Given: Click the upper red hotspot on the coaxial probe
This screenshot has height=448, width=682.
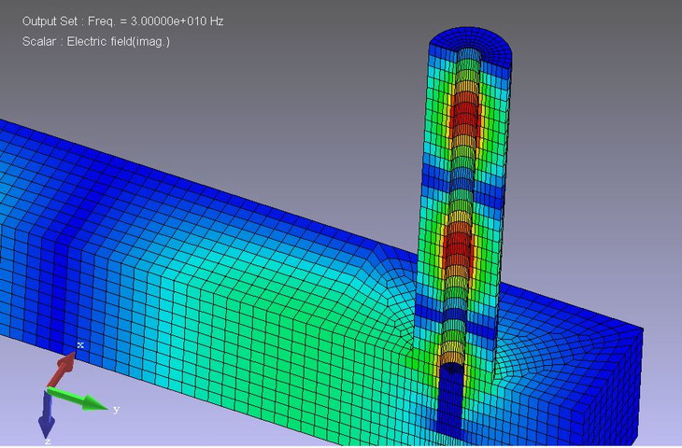Looking at the screenshot, I should 465,112.
